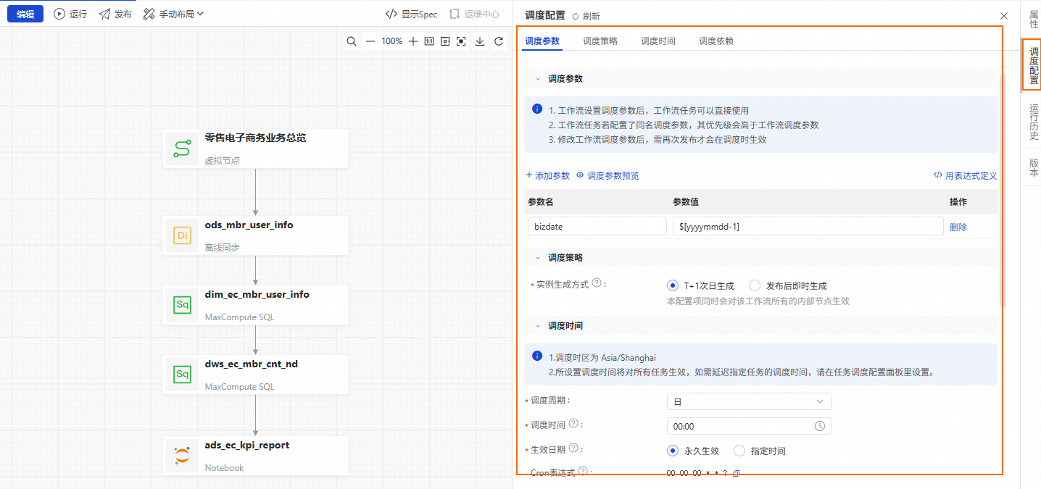Collapse the 调度策略 section
Image resolution: width=1041 pixels, height=489 pixels.
point(538,257)
